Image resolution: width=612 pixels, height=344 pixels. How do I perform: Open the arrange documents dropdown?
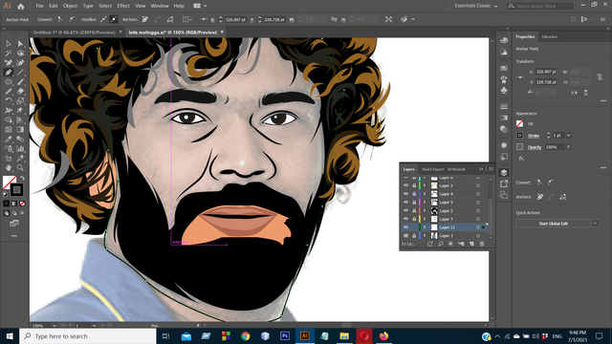click(200, 6)
